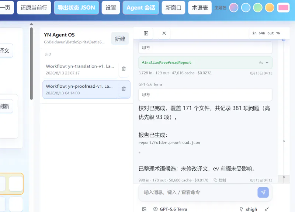Viewport: 295px width, 212px height.
Task: Select the green theme color
Action: tap(258, 8)
